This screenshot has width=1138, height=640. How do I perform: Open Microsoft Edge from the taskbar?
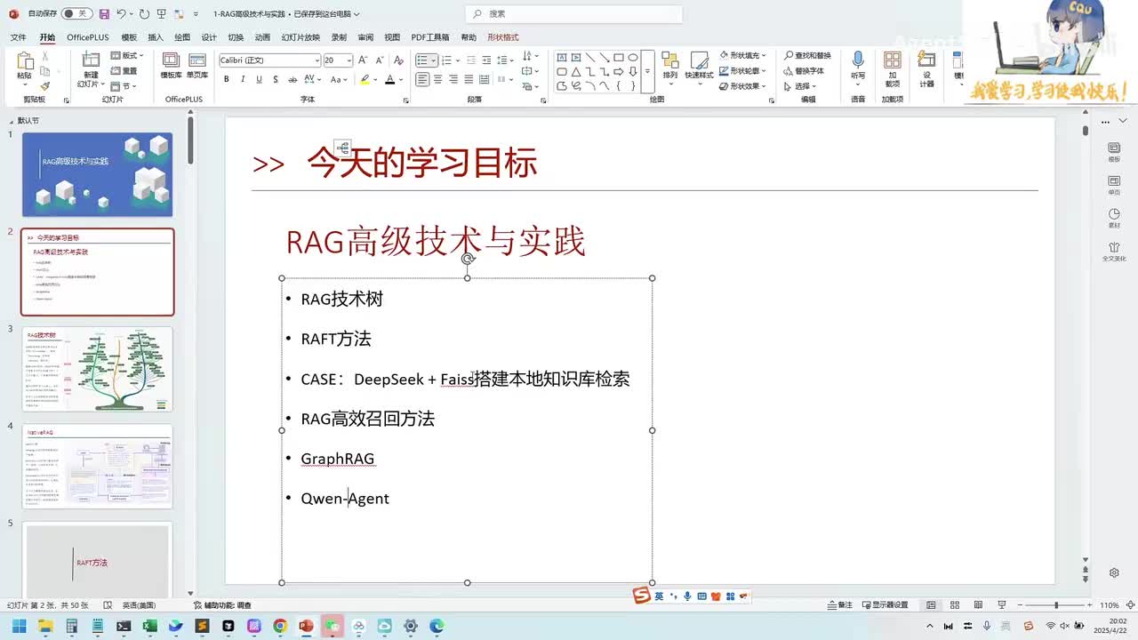tap(437, 626)
